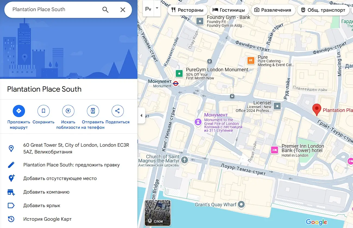Click the Поделиться share icon
Viewport: 353px width, 228px height.
click(x=118, y=111)
